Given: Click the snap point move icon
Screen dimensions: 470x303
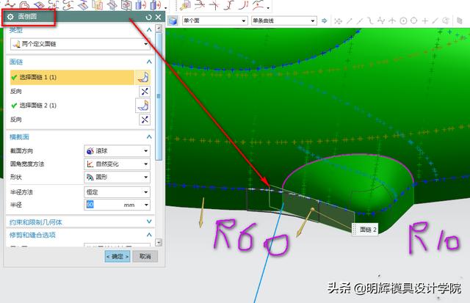Looking at the screenshot, I should (x=338, y=21).
